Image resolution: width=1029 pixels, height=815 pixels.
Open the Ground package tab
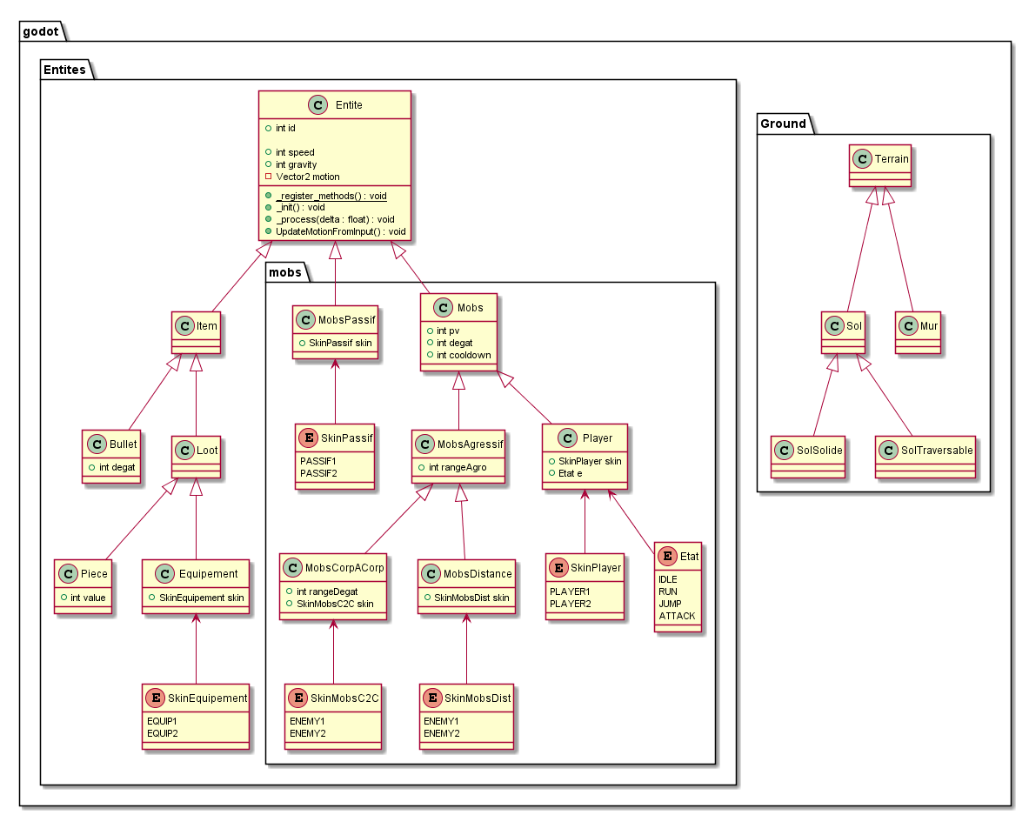point(783,124)
